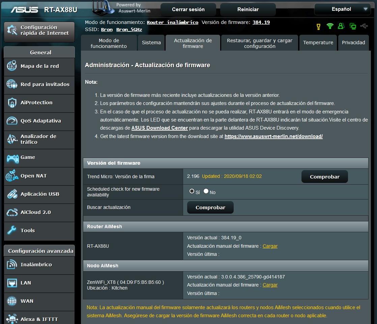This screenshot has width=377, height=324.
Task: Click version 3.0.0.4.386_25790-gd414187 text
Action: coord(253,277)
